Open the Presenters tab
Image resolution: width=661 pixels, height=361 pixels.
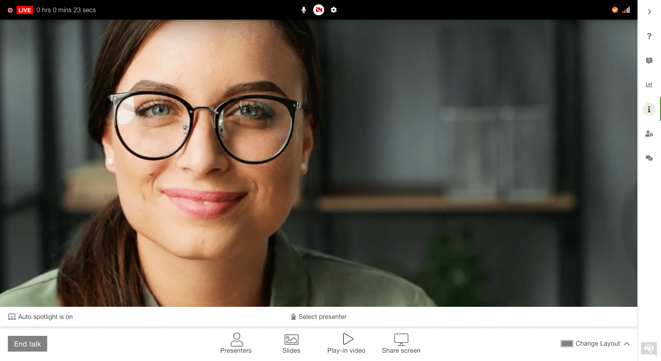pos(236,343)
